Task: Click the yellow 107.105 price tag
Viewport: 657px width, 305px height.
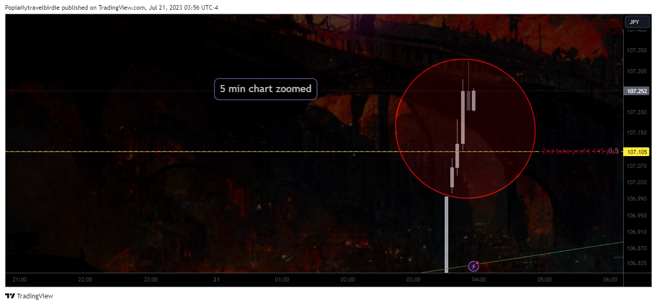Action: 637,152
